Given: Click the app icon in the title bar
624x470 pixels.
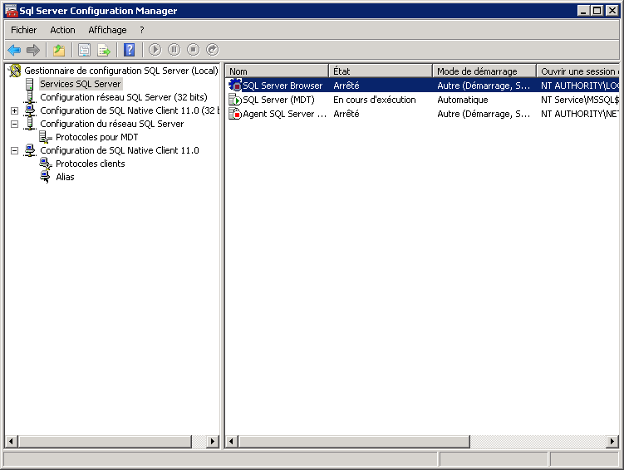Looking at the screenshot, I should 11,11.
